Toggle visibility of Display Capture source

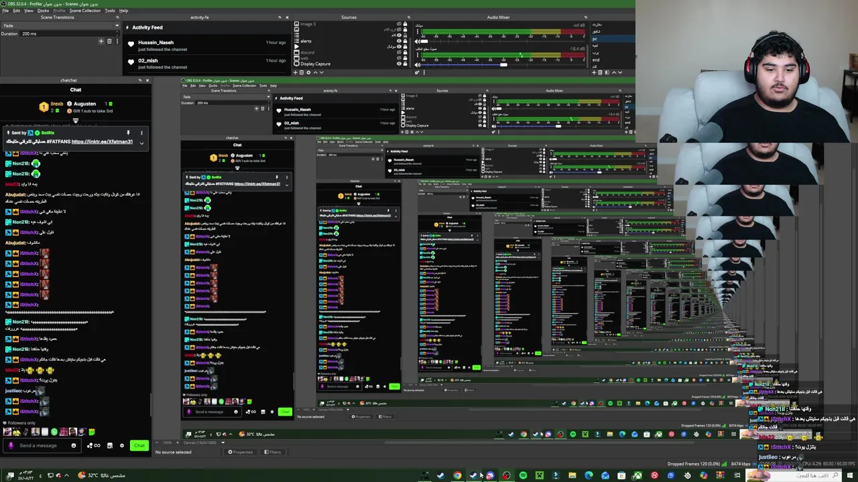point(399,64)
